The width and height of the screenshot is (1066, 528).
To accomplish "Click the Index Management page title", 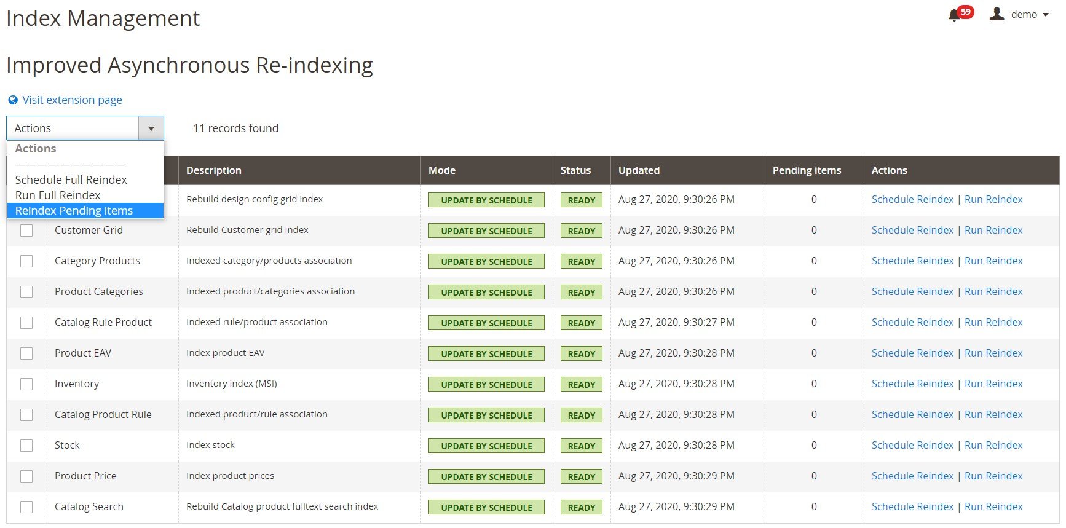I will pyautogui.click(x=103, y=18).
